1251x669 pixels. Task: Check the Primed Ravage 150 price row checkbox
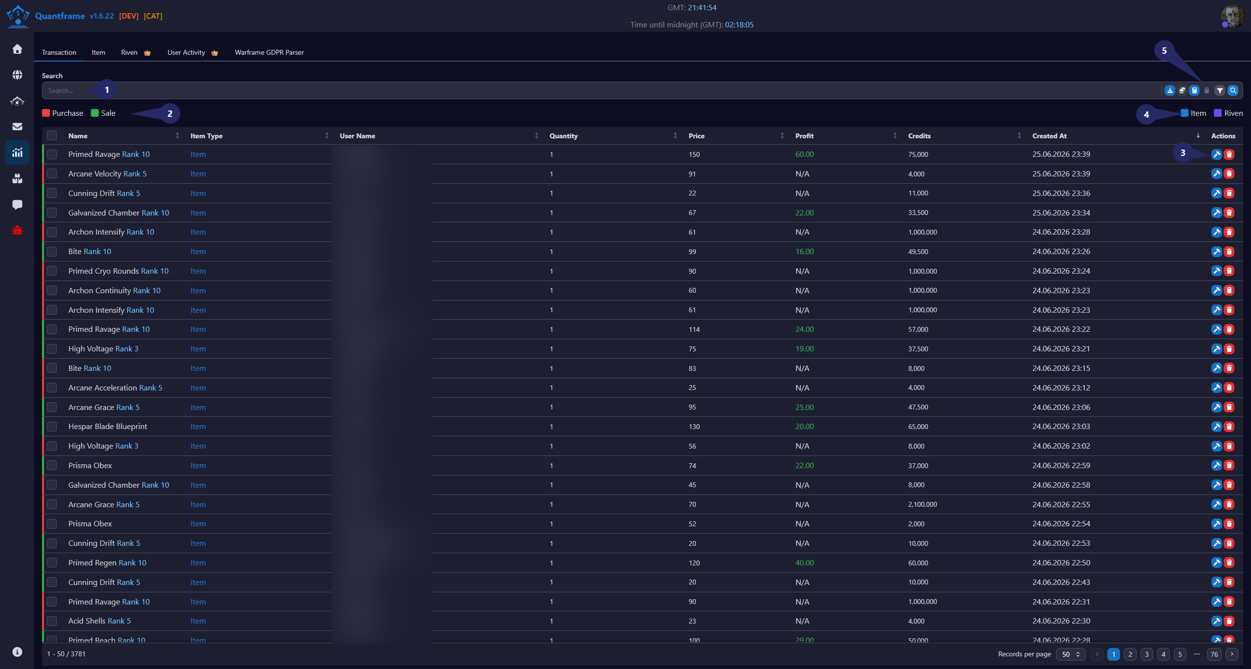[52, 154]
